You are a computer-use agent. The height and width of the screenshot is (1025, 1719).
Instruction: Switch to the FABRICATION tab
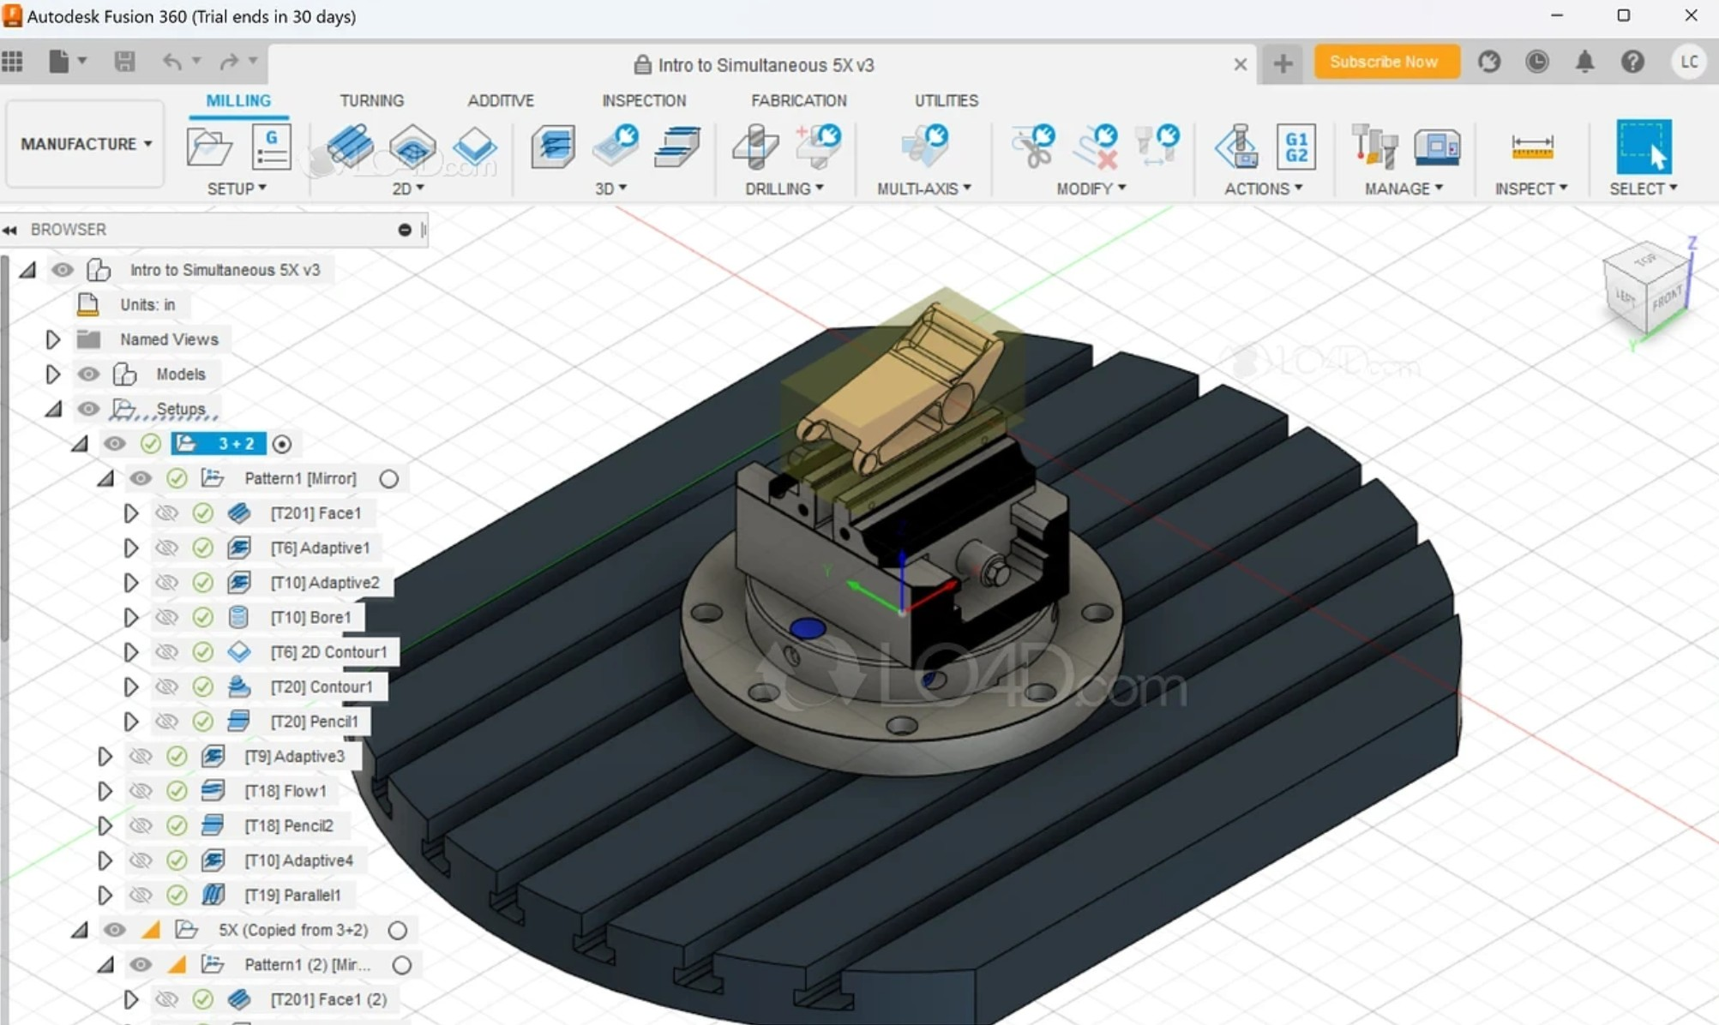(799, 100)
